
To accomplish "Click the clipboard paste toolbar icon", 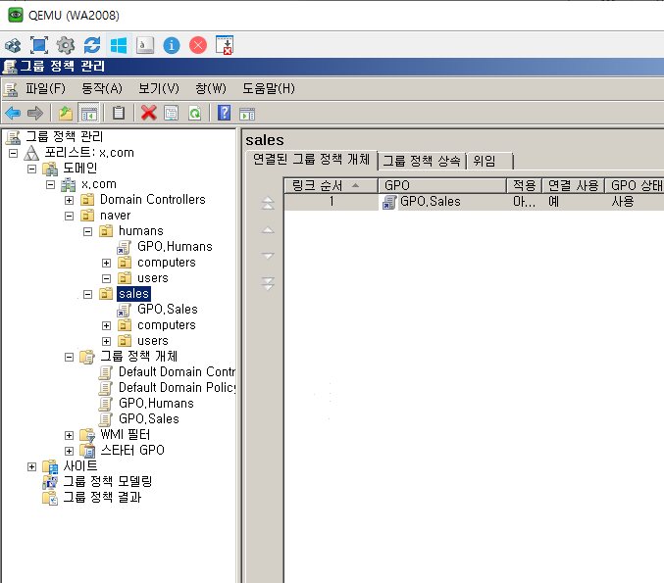I will (x=119, y=113).
